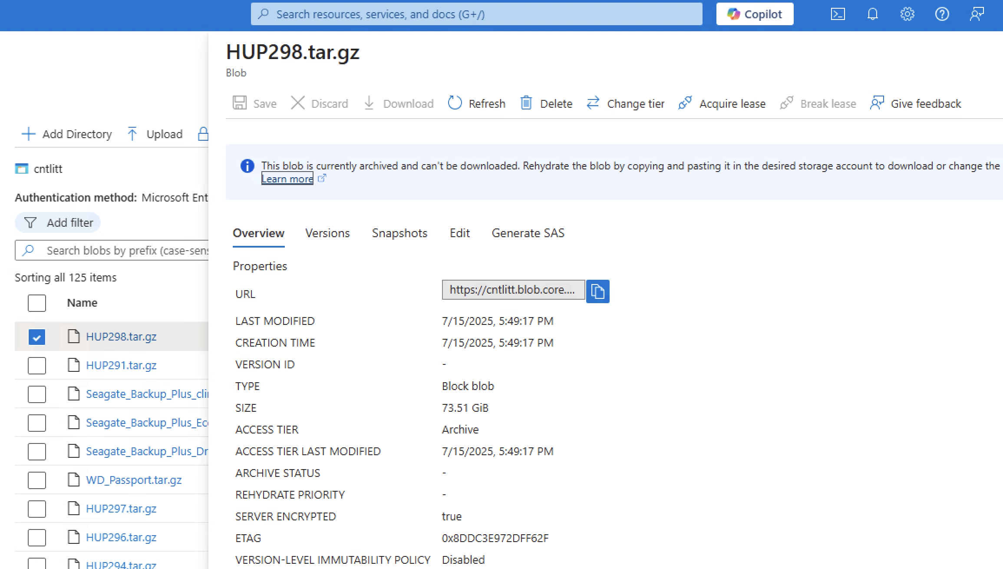Click the blob URL text field
Image resolution: width=1003 pixels, height=569 pixels.
(513, 290)
